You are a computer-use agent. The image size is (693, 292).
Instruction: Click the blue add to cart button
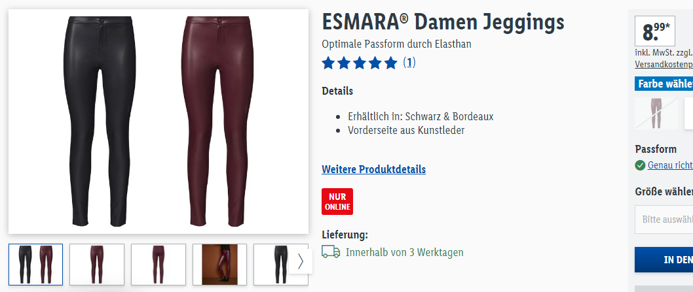click(x=664, y=260)
